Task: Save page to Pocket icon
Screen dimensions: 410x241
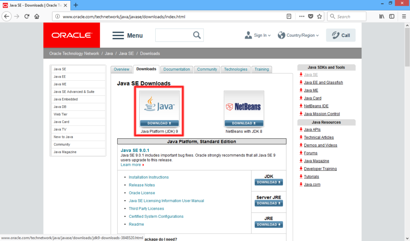Action: click(x=311, y=16)
